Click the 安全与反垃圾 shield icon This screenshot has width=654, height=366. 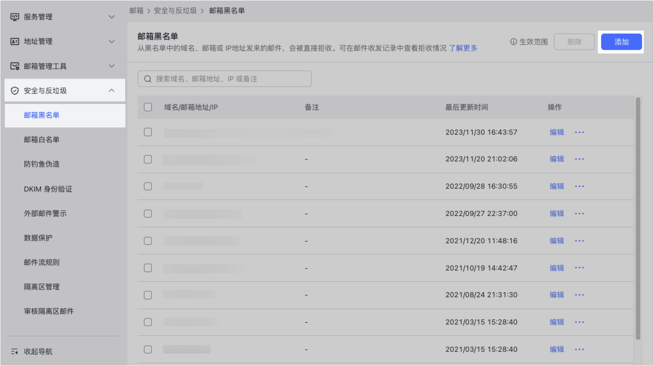(15, 90)
